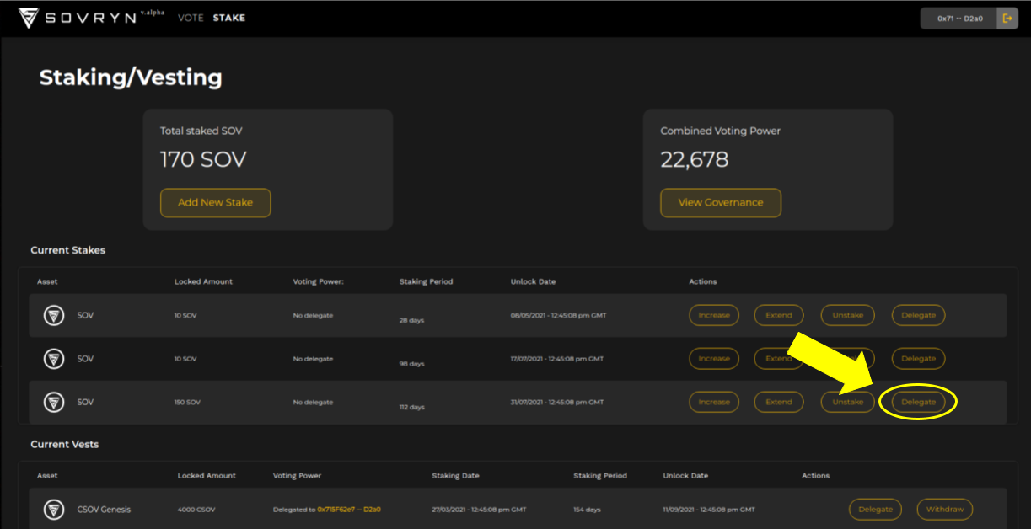Extend the 28 days SOV stake

pyautogui.click(x=779, y=316)
